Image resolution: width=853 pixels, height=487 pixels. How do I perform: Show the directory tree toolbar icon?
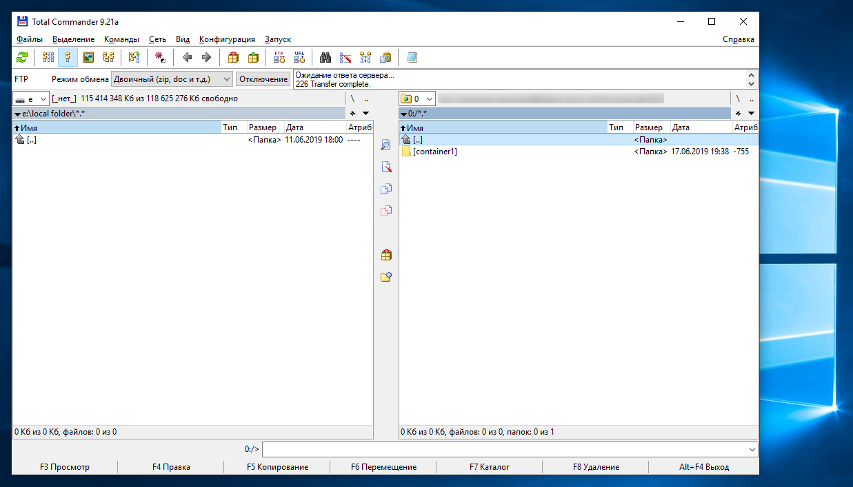click(108, 57)
